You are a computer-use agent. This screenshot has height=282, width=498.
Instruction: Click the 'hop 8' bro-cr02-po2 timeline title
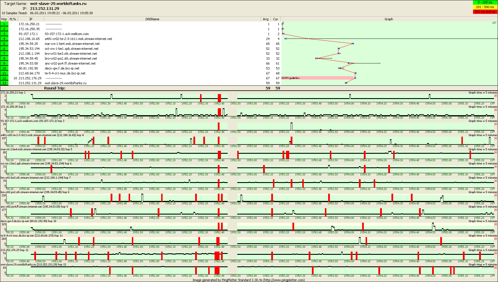tap(35, 192)
